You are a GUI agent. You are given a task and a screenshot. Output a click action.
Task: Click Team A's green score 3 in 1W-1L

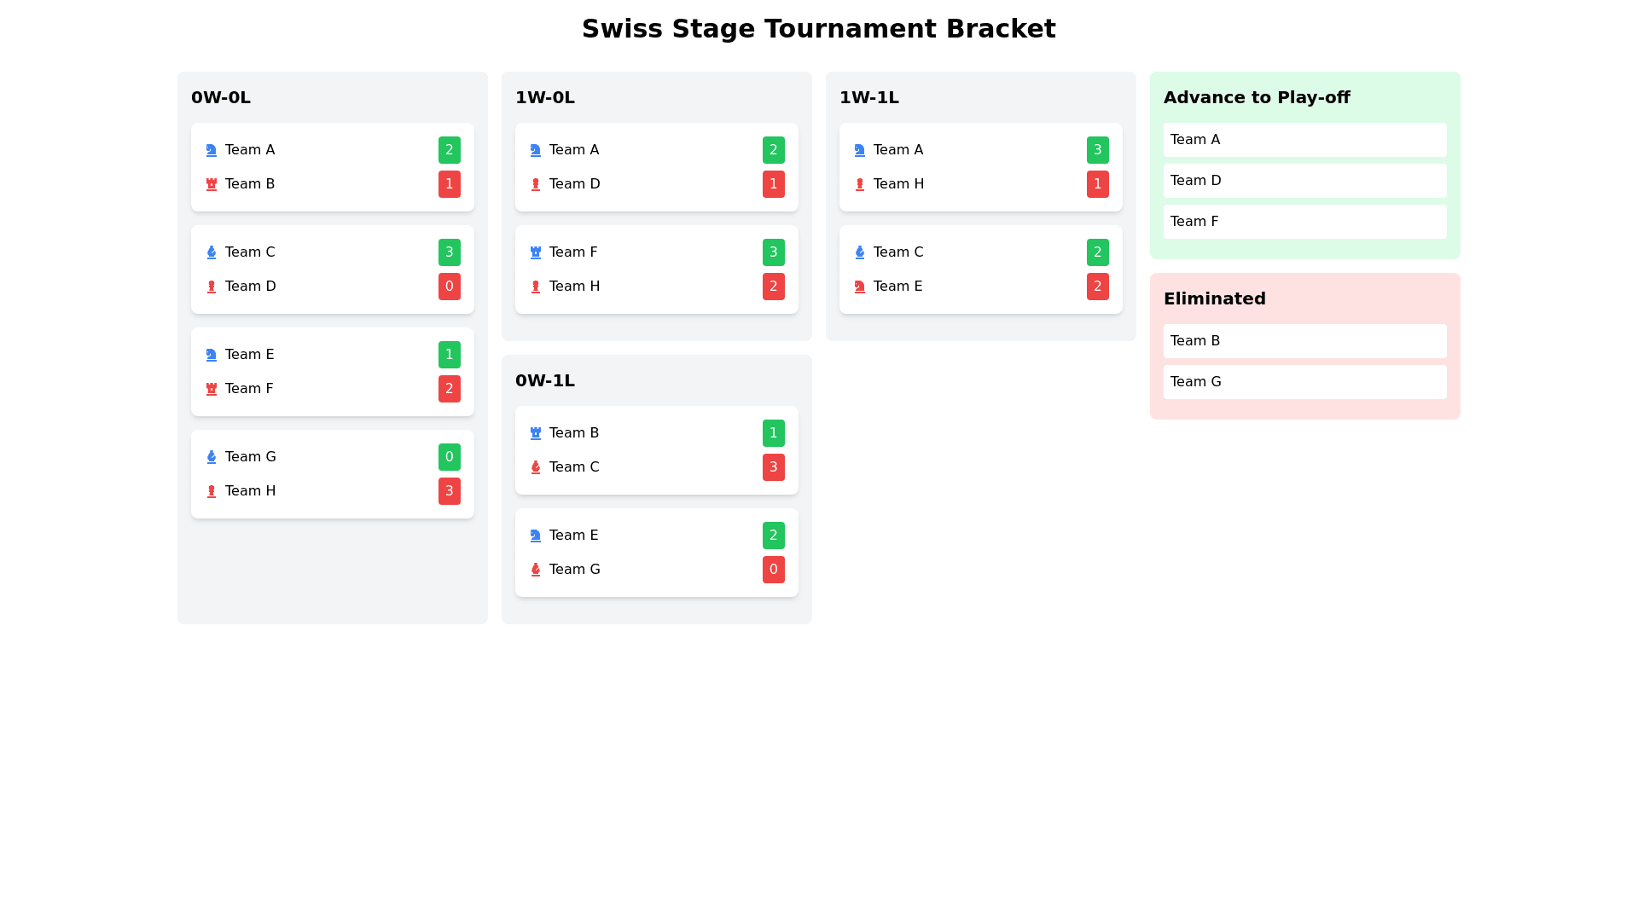point(1097,150)
